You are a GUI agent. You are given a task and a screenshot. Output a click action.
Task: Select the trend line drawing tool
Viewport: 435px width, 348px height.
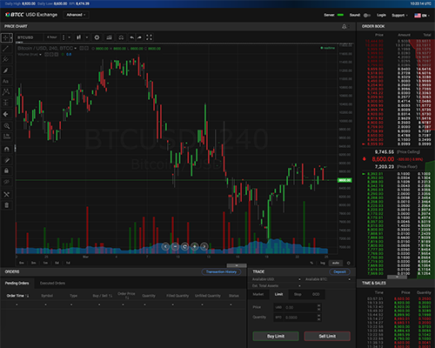click(5, 49)
